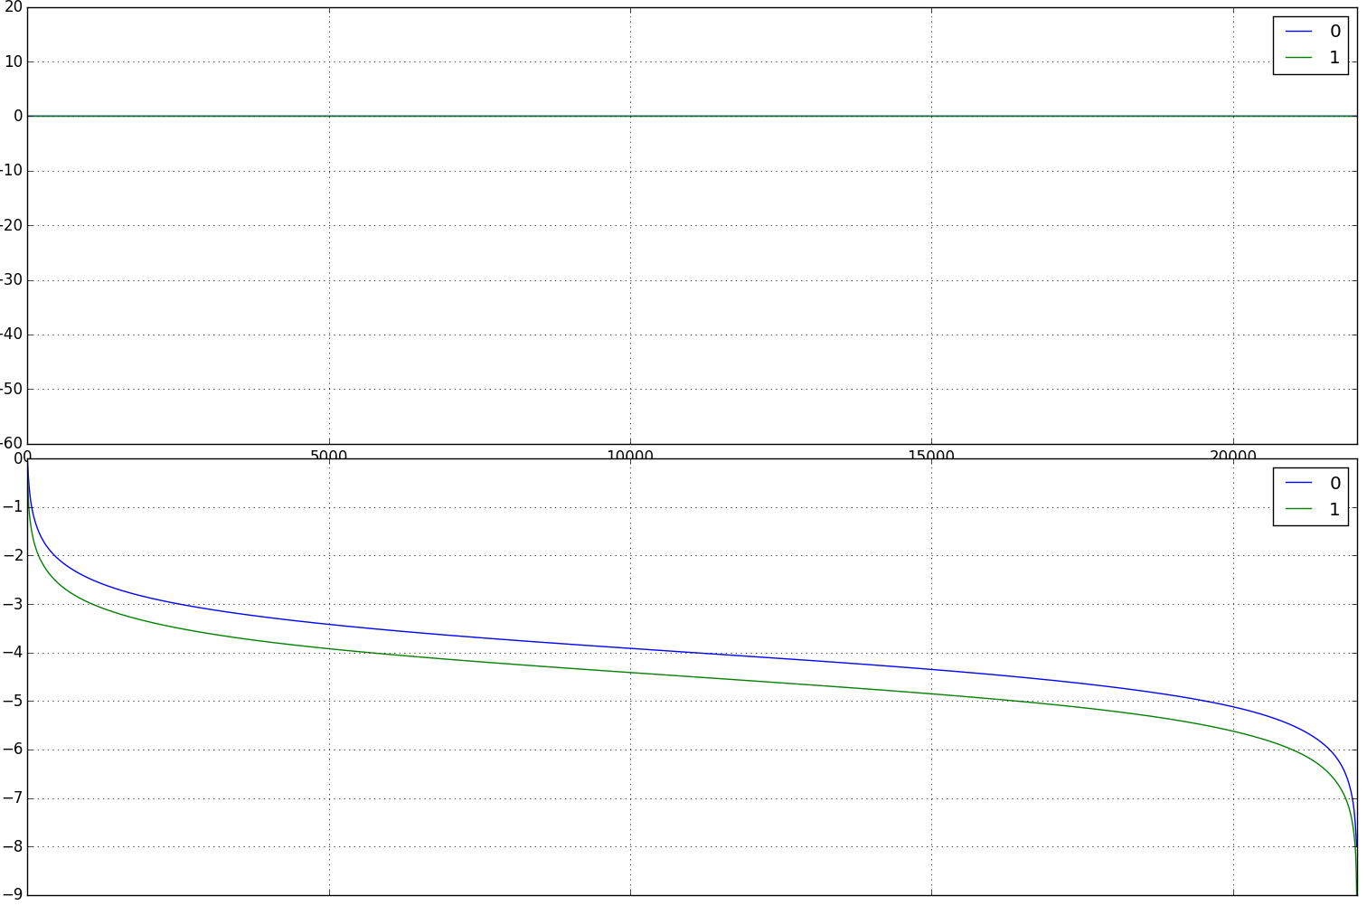Select the "1" label in lower plot legend
The height and width of the screenshot is (915, 1367).
pos(1334,510)
